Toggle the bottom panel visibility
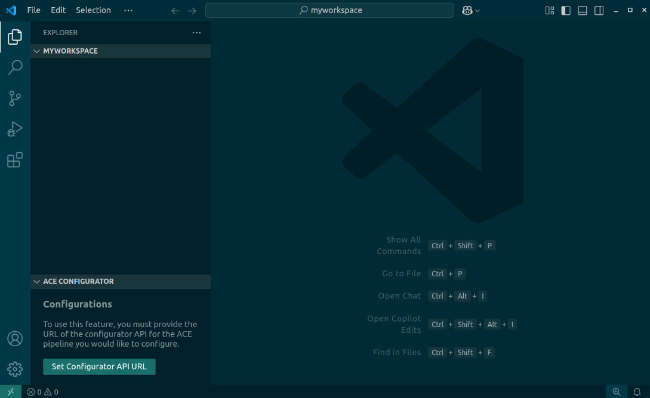 (x=583, y=11)
